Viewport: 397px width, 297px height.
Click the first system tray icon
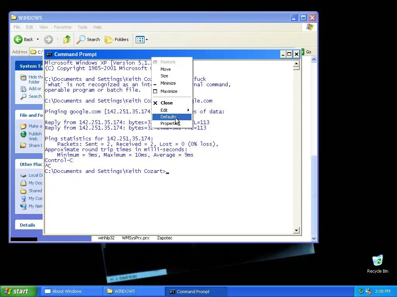[361, 291]
